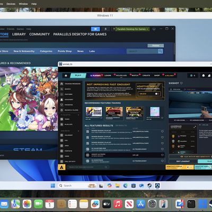Image resolution: width=212 pixels, height=212 pixels.
Task: Click the Steam store search magnifier icon
Action: 160,51
